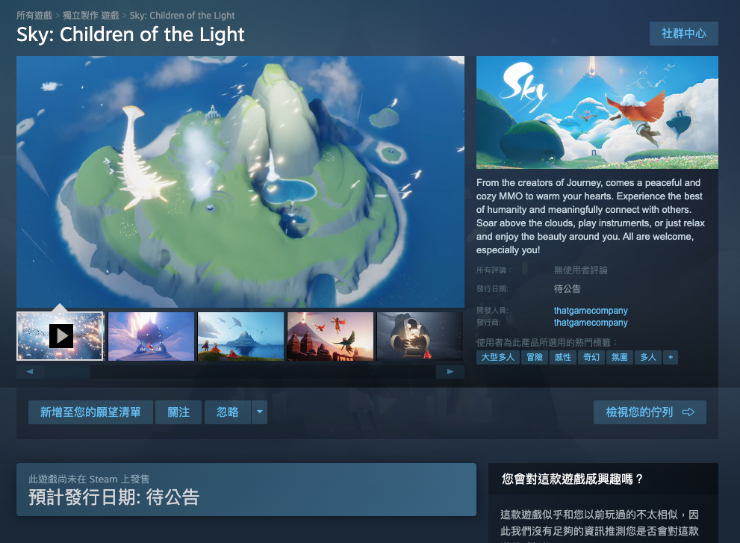Play the trailer video thumbnail

tap(60, 336)
